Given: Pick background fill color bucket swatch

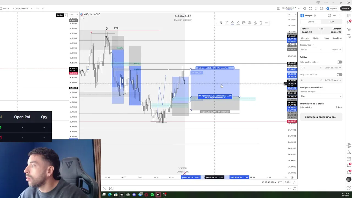Looking at the screenshot, I should click(238, 23).
